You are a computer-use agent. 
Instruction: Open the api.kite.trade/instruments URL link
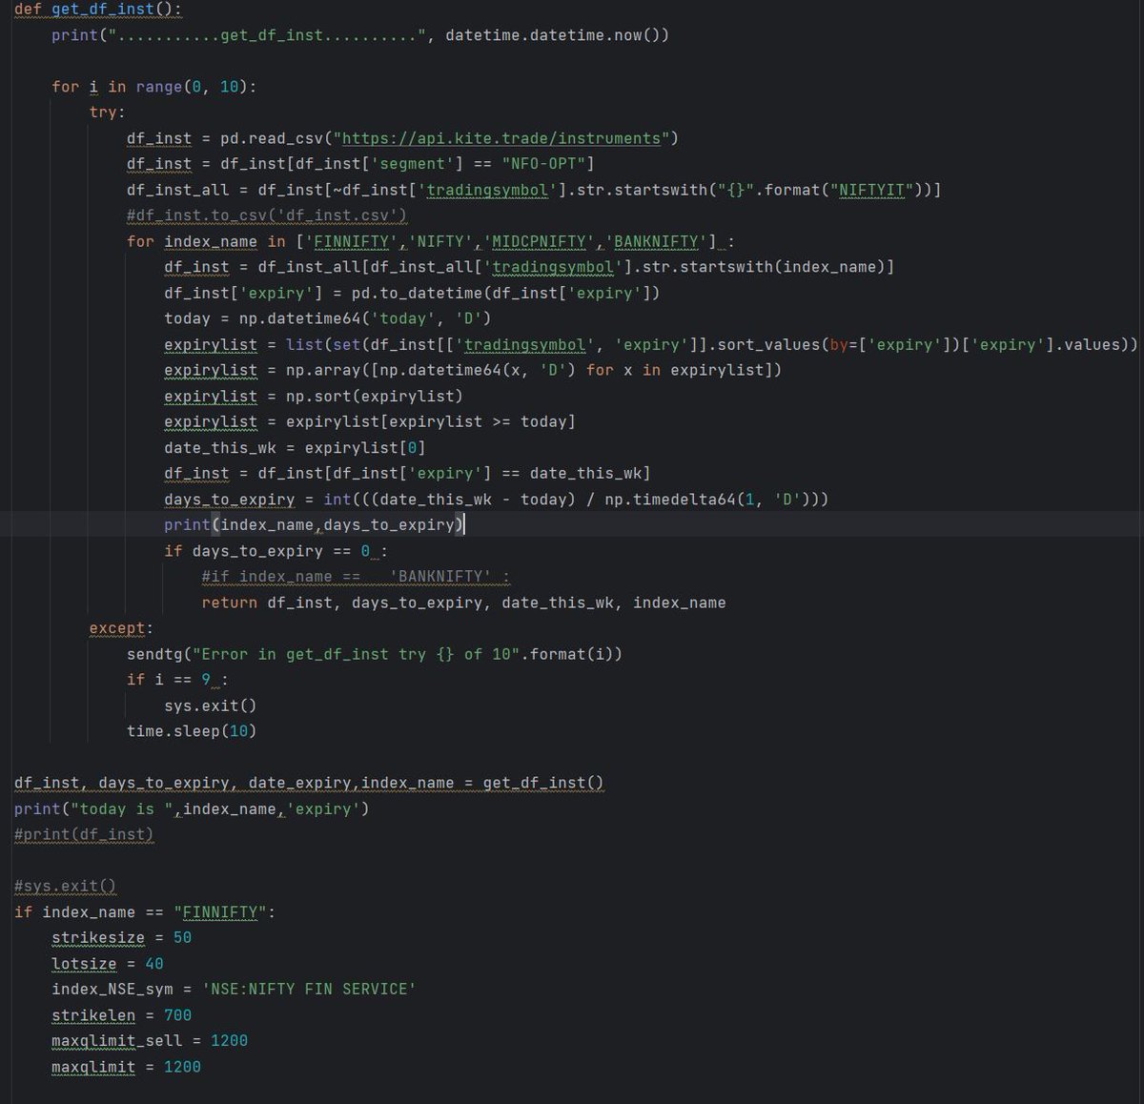501,138
